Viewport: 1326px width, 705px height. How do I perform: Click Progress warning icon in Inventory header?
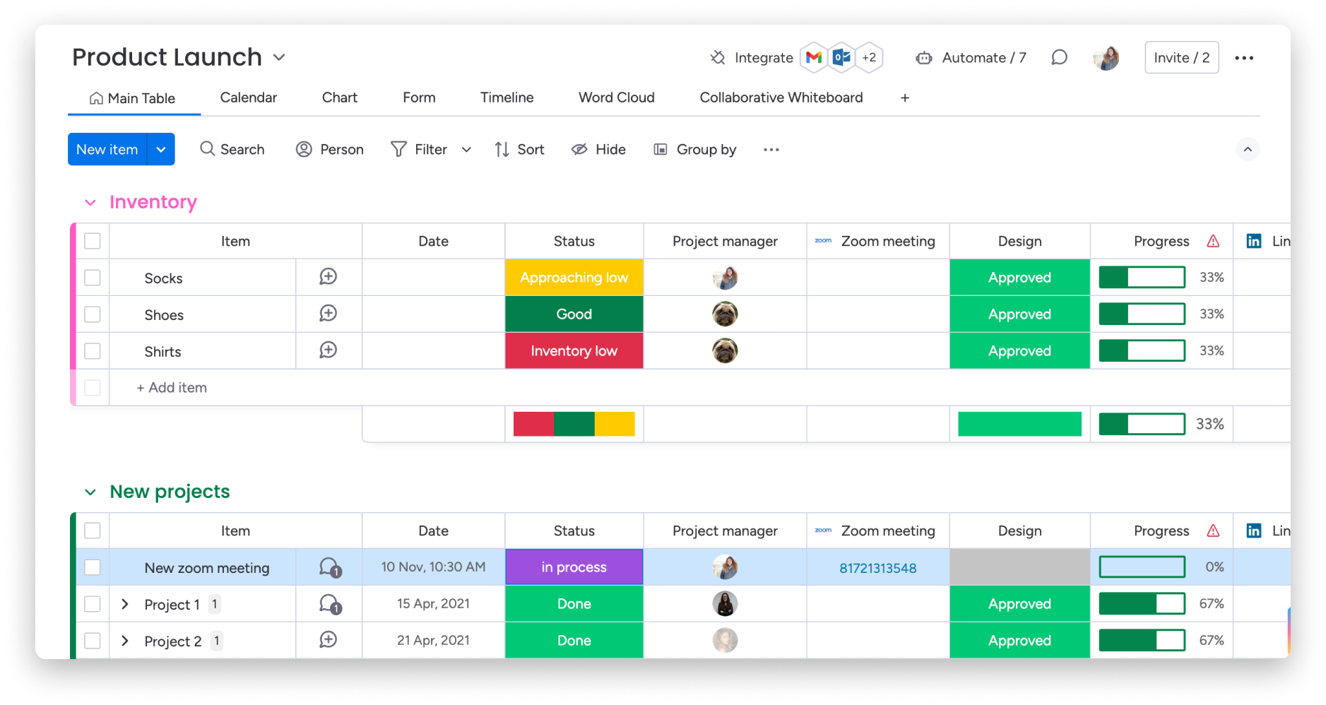click(x=1213, y=241)
